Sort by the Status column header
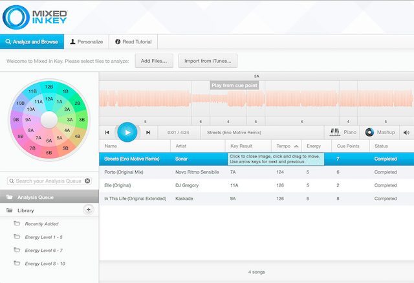 click(391, 146)
